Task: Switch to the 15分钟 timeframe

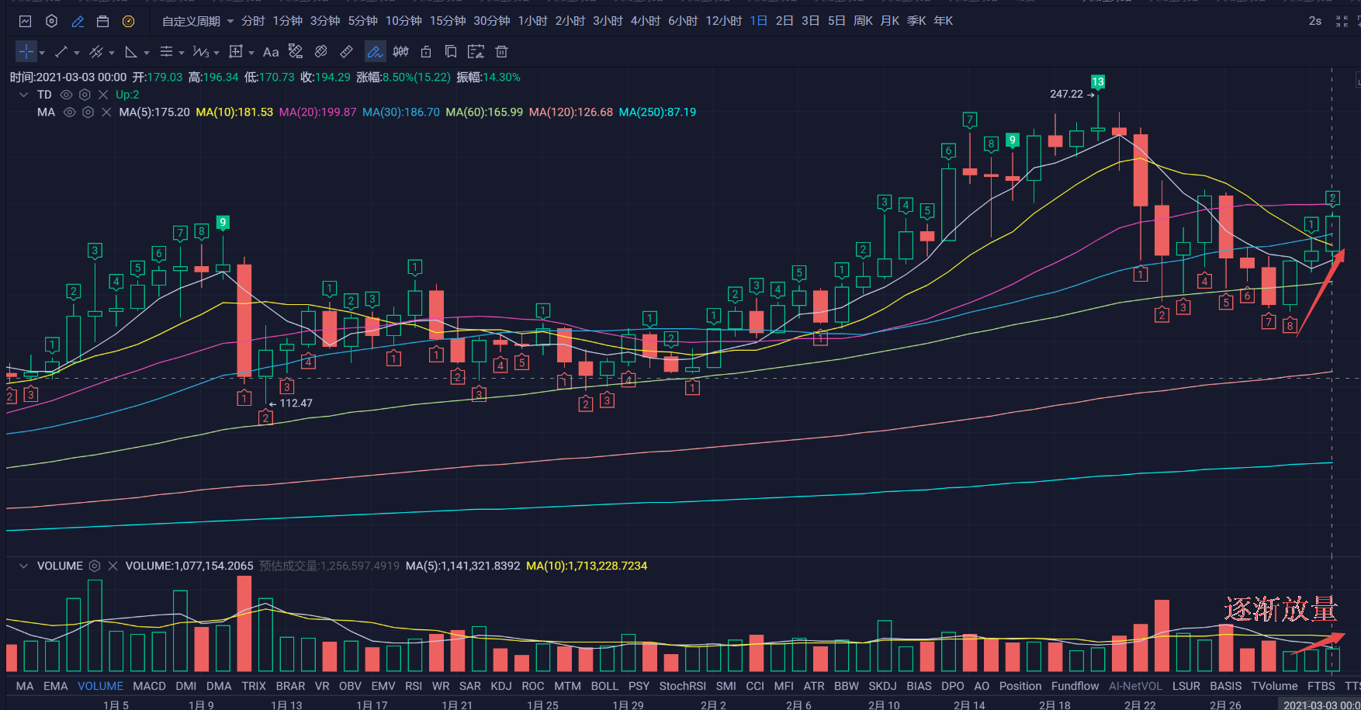Action: (x=448, y=21)
